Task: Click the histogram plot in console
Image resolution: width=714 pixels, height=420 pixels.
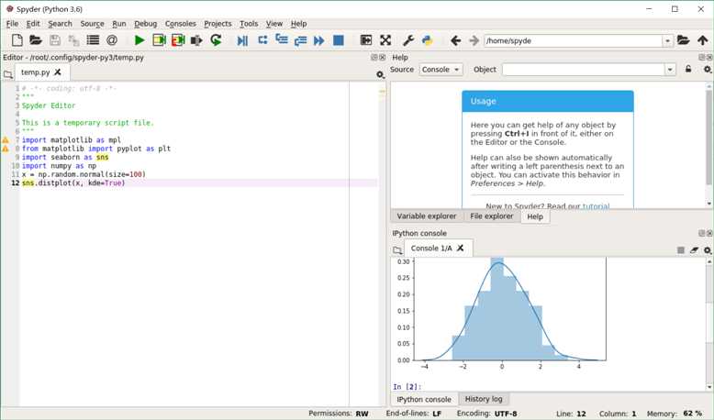Action: click(510, 312)
